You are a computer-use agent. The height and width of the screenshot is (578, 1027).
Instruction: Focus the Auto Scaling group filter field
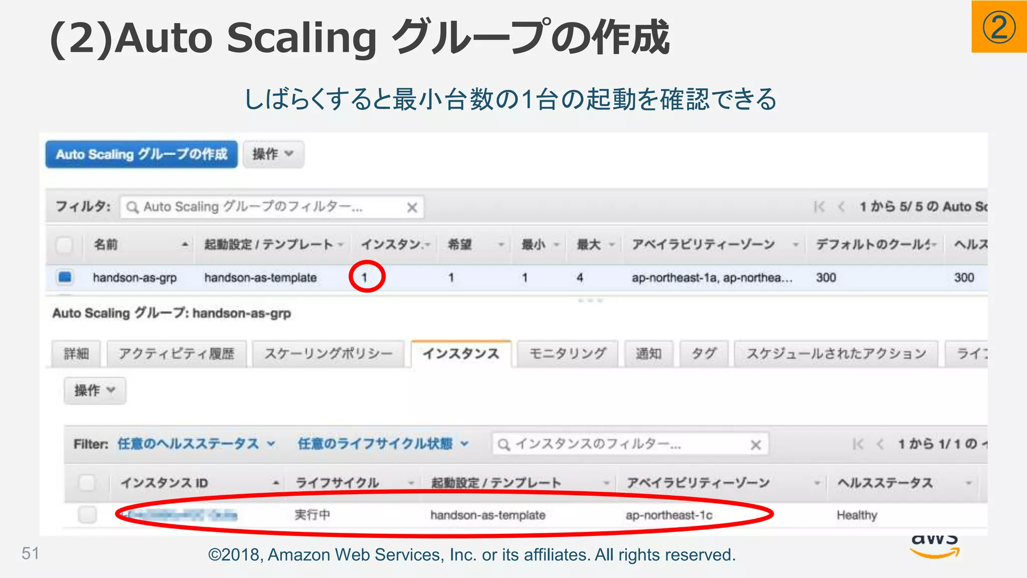tap(272, 207)
